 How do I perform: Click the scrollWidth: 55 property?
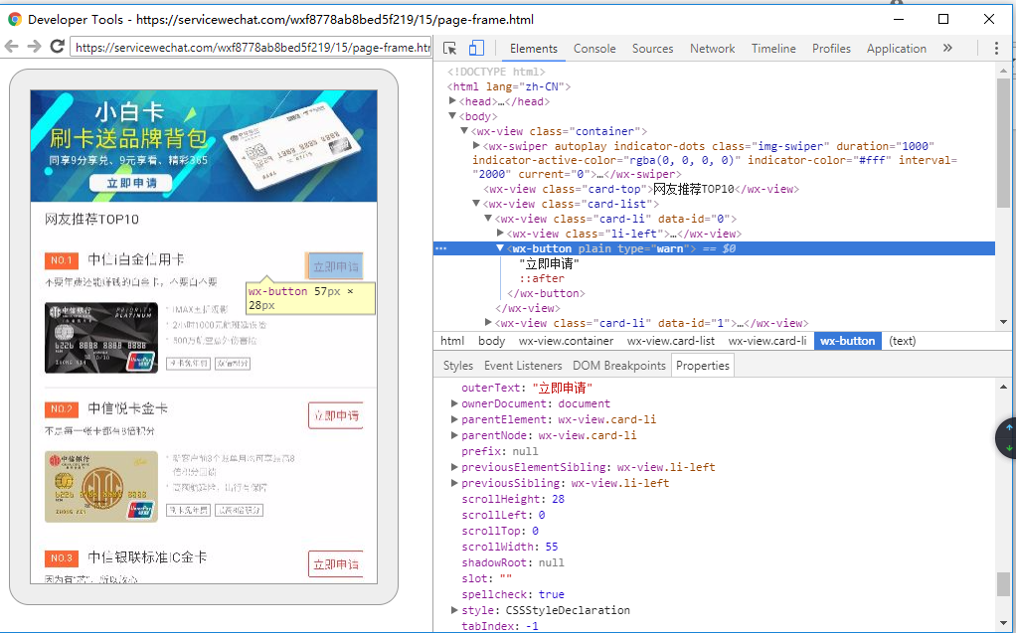(x=509, y=547)
